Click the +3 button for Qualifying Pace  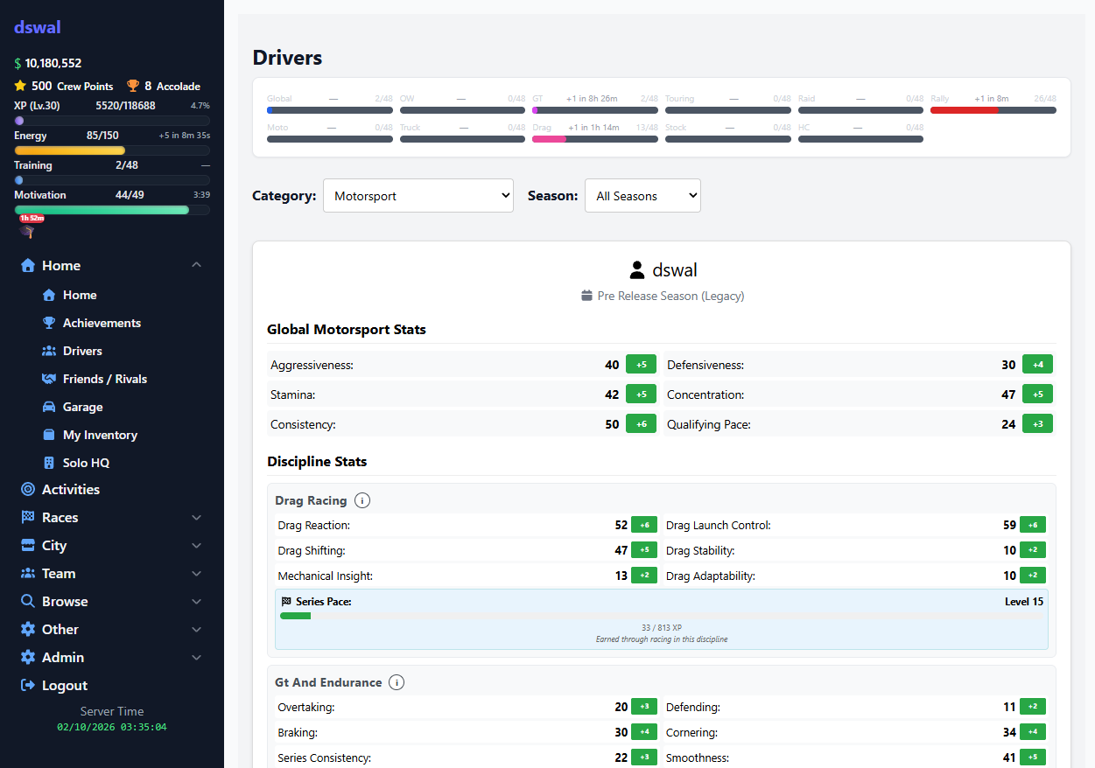pyautogui.click(x=1037, y=424)
